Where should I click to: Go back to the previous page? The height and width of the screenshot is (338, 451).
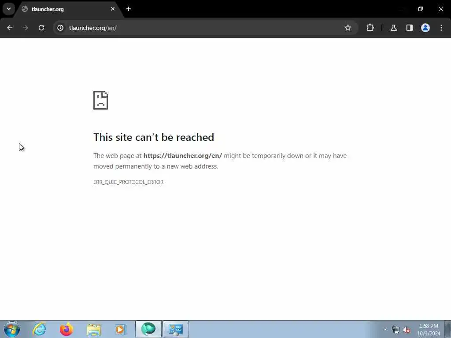(10, 28)
